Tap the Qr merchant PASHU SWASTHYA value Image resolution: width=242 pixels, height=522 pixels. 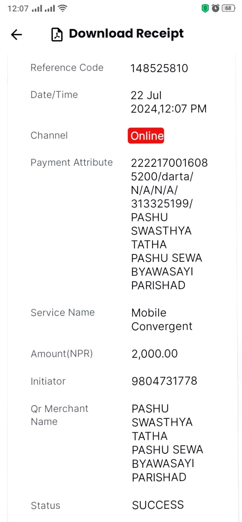(168, 443)
